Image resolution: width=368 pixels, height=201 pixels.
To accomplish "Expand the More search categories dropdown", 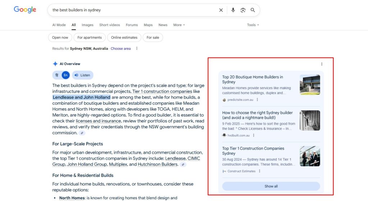I will click(x=179, y=25).
